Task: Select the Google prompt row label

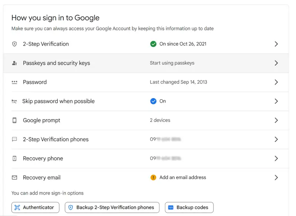Action: (41, 120)
